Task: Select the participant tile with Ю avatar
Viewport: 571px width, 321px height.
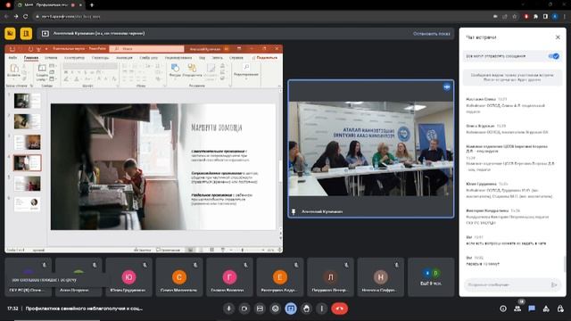Action: click(x=128, y=277)
